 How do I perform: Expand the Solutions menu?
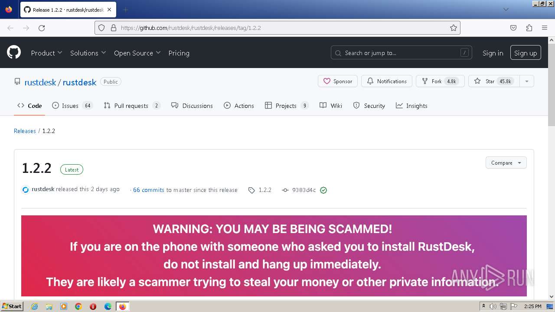88,53
